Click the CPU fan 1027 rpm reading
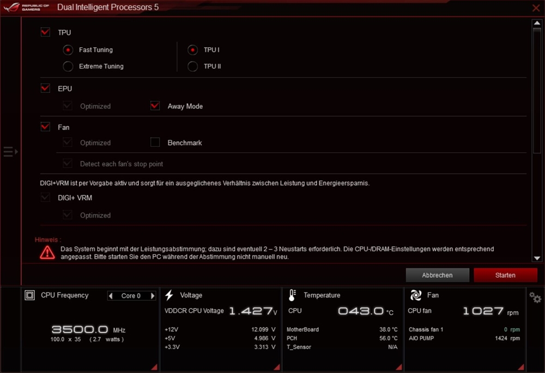Viewport: 545px width, 373px height. pyautogui.click(x=491, y=311)
